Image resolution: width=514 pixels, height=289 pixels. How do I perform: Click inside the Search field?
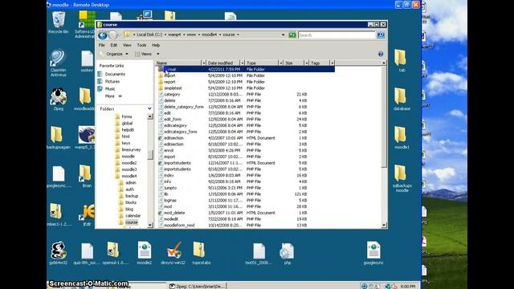pyautogui.click(x=337, y=35)
